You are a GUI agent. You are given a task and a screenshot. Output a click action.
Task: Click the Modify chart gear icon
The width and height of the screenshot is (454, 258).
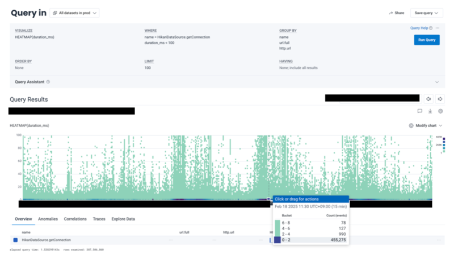pos(411,126)
